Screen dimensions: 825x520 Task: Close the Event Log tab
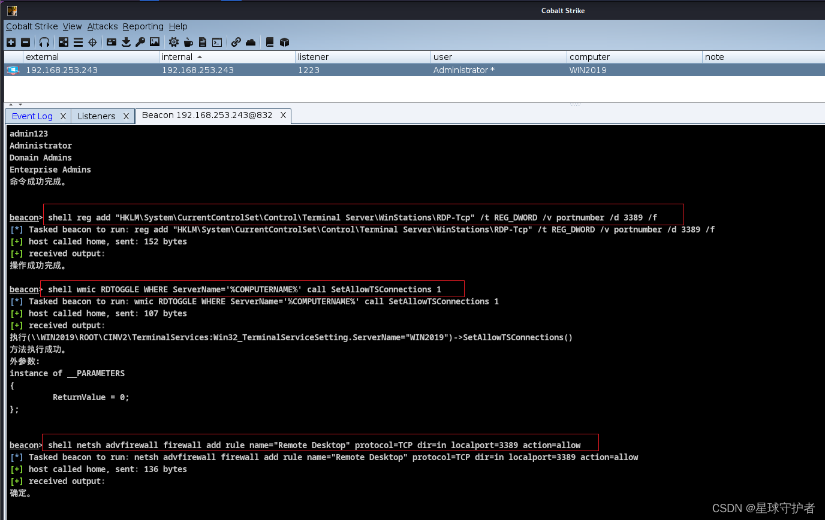(63, 116)
